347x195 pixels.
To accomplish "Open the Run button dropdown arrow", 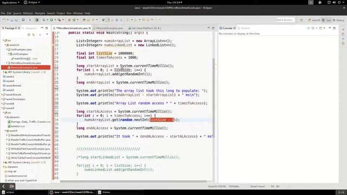I will [55, 20].
